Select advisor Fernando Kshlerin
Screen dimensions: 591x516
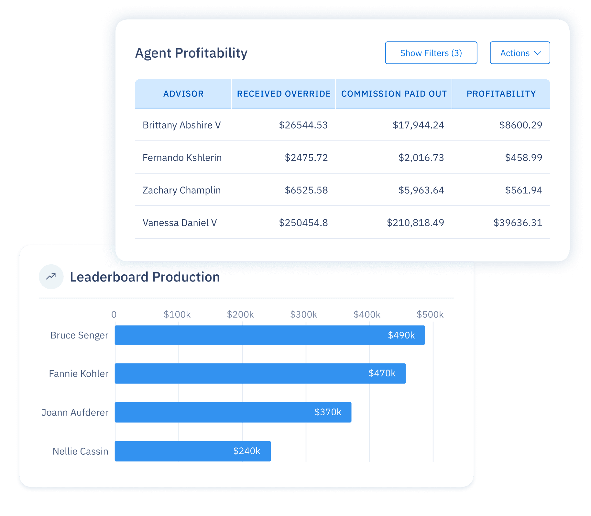tap(182, 158)
